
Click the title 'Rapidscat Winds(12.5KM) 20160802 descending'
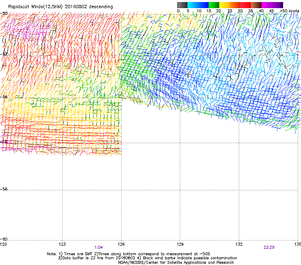61,7
